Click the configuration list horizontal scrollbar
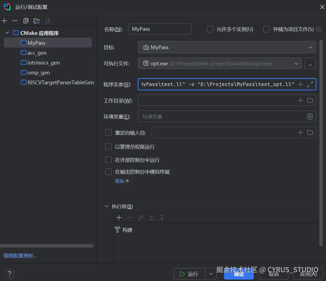 [x=46, y=246]
